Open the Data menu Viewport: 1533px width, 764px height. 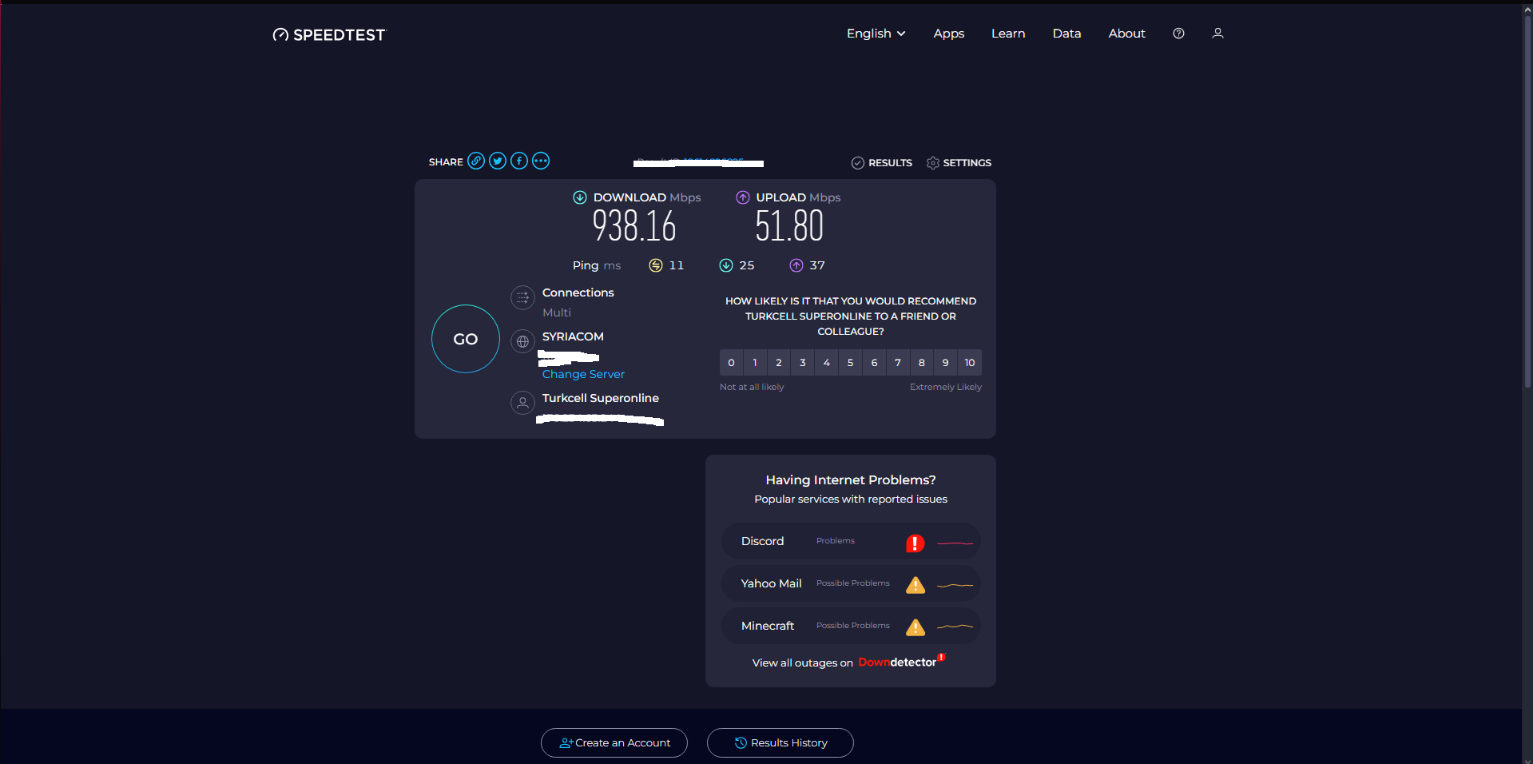tap(1066, 34)
